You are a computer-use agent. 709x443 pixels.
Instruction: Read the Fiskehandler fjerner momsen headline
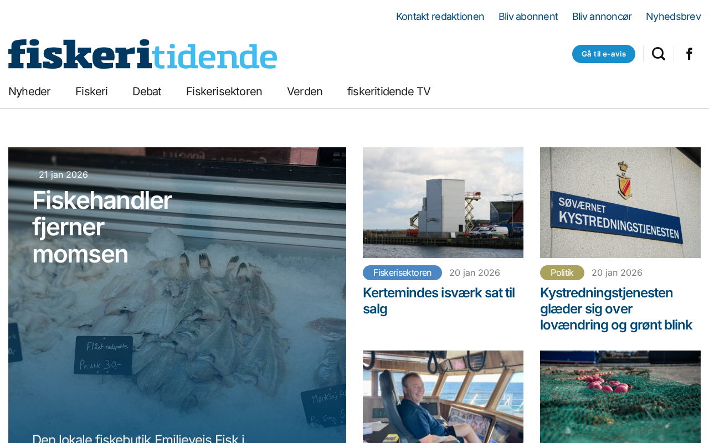tap(102, 227)
